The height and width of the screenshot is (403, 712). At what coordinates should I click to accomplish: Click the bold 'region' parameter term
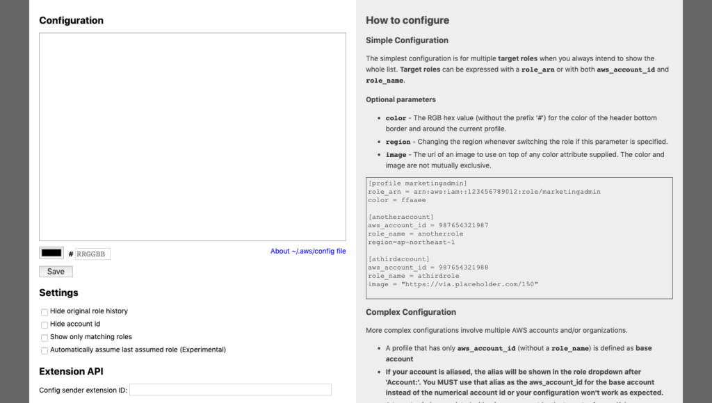pyautogui.click(x=398, y=142)
